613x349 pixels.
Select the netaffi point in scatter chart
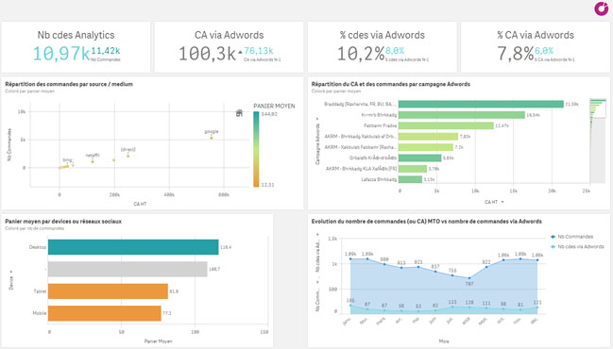click(93, 161)
